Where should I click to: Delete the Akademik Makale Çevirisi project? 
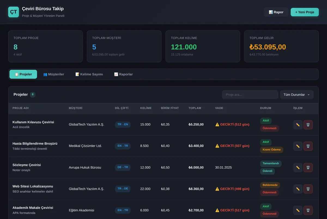pyautogui.click(x=308, y=210)
